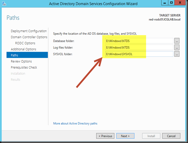
Task: Click the Cancel button
Action: (171, 136)
